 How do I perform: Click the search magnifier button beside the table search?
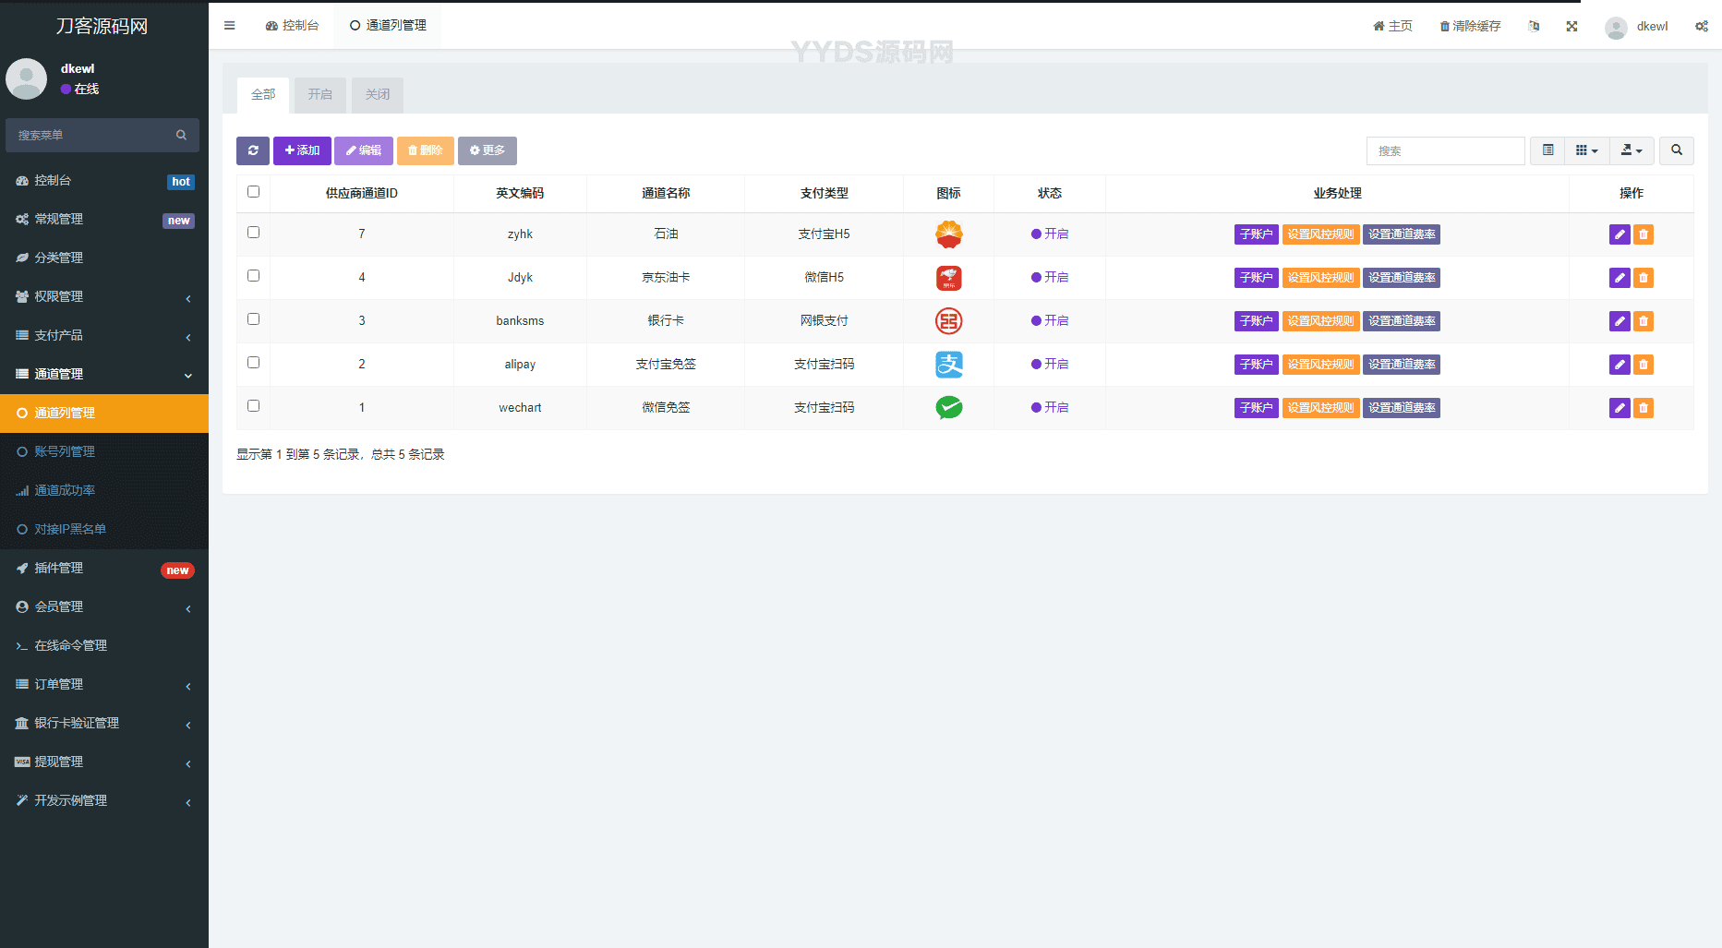[x=1677, y=150]
